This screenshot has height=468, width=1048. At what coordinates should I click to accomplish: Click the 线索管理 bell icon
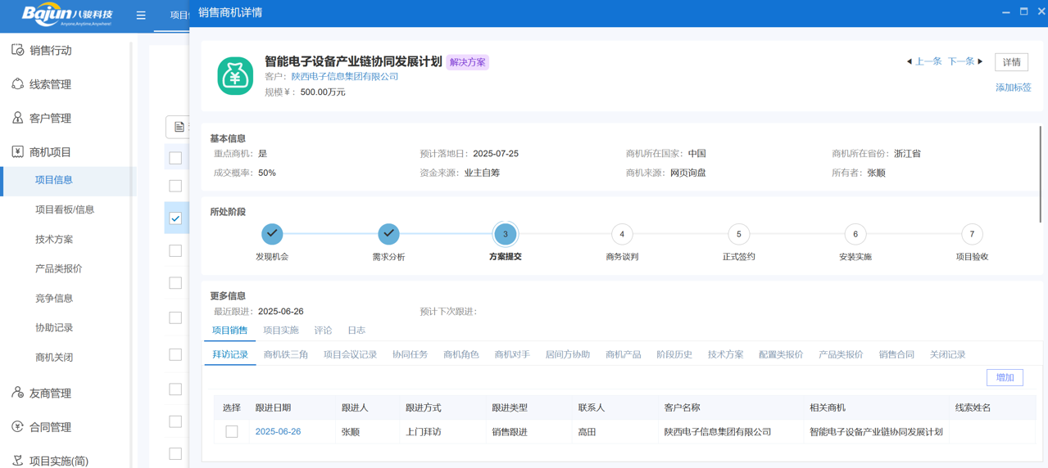click(x=17, y=84)
